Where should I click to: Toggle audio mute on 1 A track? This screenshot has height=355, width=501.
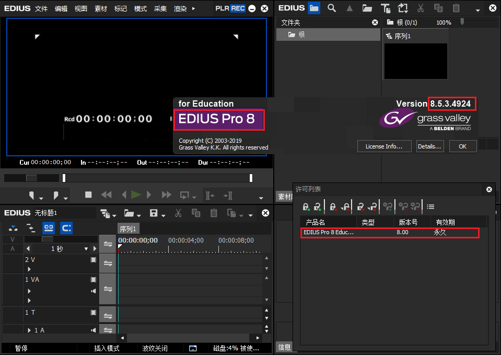coord(94,330)
